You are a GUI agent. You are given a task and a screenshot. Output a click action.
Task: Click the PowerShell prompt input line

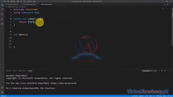31,88
